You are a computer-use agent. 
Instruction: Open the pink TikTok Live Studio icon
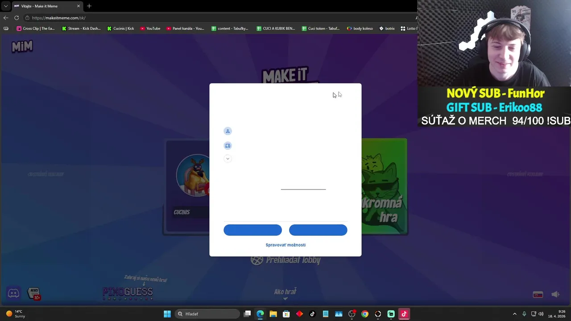click(x=404, y=314)
